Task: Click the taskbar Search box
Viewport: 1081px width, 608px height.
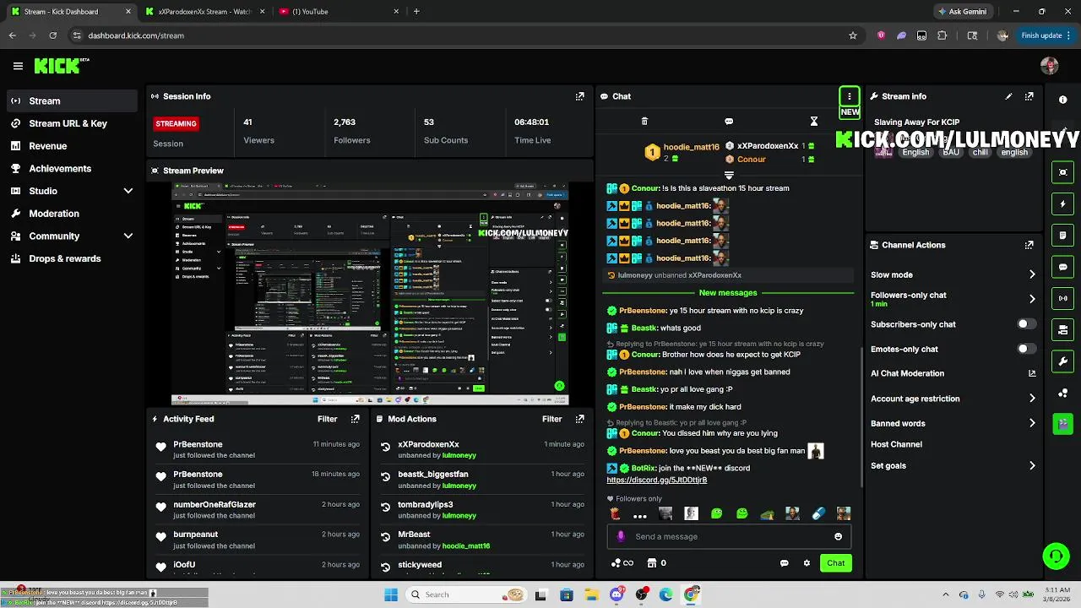Action: pyautogui.click(x=465, y=594)
